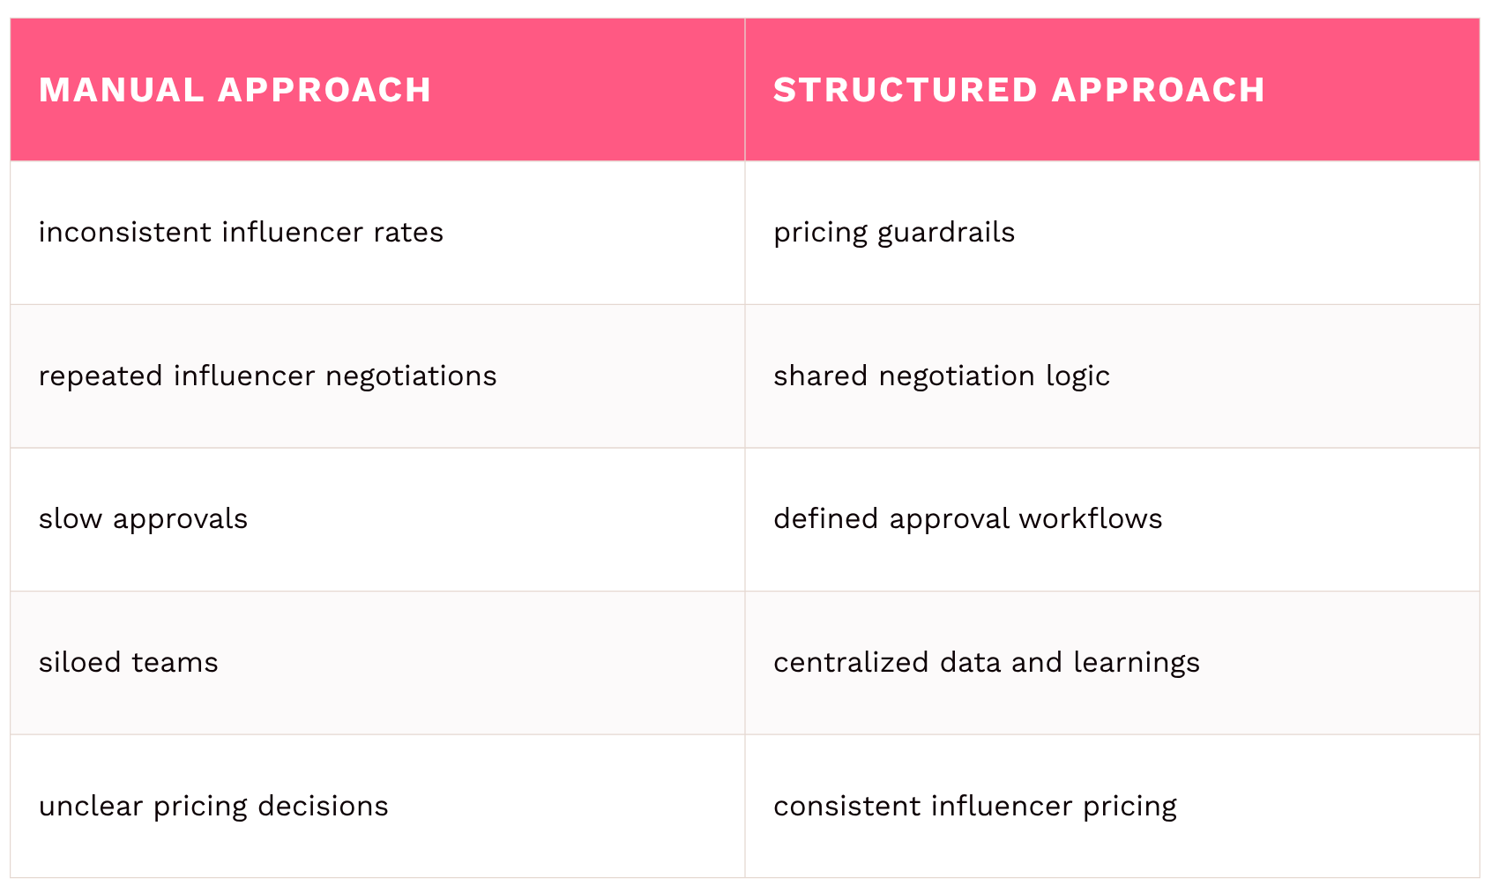Click the word 'STRUCTURED' in the header
This screenshot has width=1491, height=893.
point(906,90)
